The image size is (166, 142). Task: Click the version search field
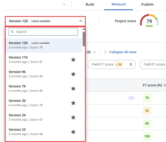(43, 32)
